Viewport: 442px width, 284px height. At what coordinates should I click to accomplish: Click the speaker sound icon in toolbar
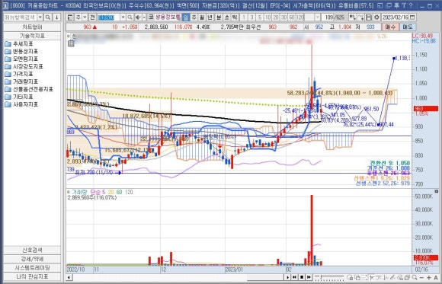pyautogui.click(x=138, y=18)
